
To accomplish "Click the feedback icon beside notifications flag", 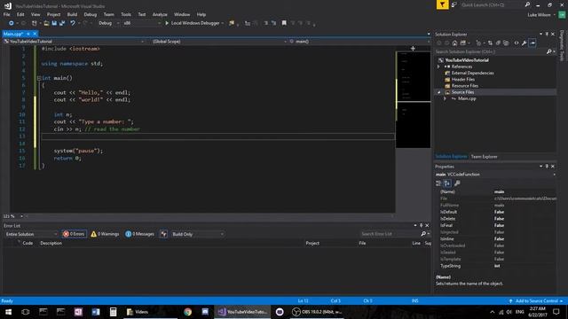I will coord(454,4).
